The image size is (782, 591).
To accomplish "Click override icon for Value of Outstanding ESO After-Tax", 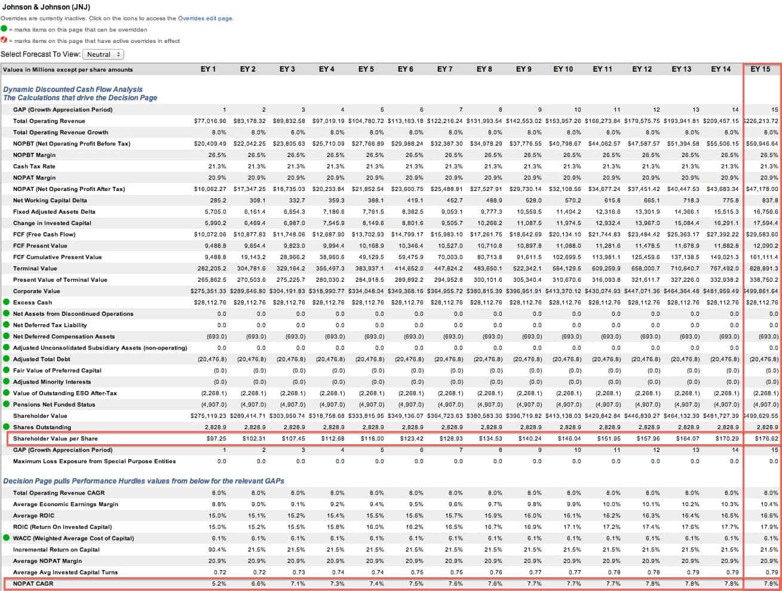I will coord(6,393).
